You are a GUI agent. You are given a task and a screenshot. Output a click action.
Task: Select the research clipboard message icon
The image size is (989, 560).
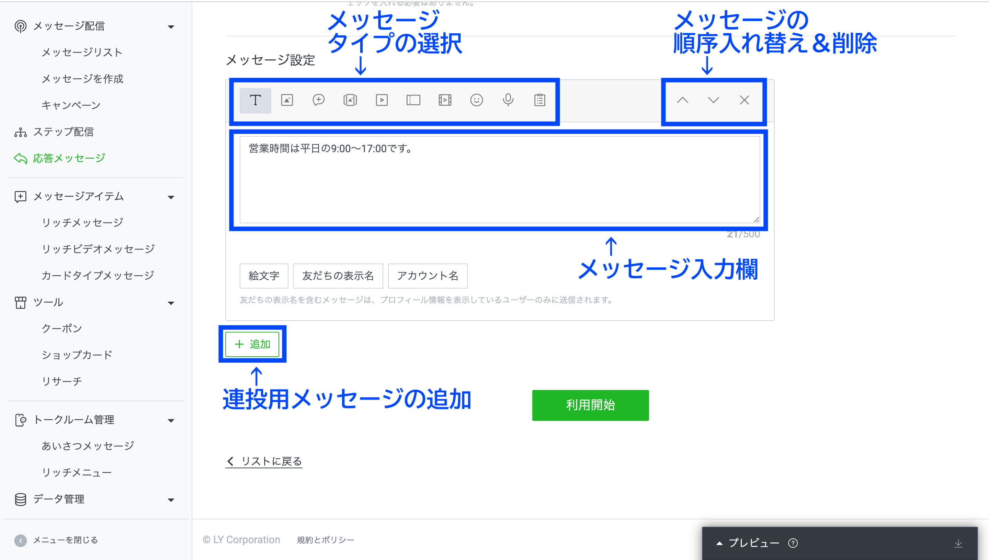(x=540, y=100)
